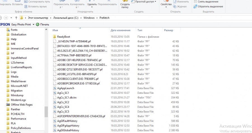Sort by Имя column header
Image resolution: width=252 pixels, height=133 pixels.
(x=55, y=30)
